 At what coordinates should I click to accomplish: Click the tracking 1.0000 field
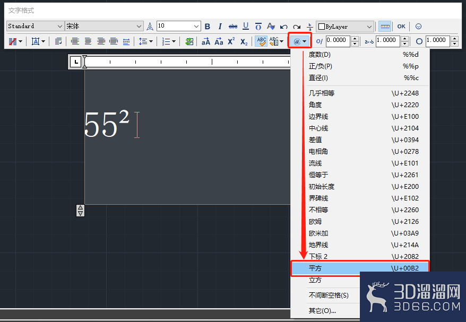click(388, 41)
